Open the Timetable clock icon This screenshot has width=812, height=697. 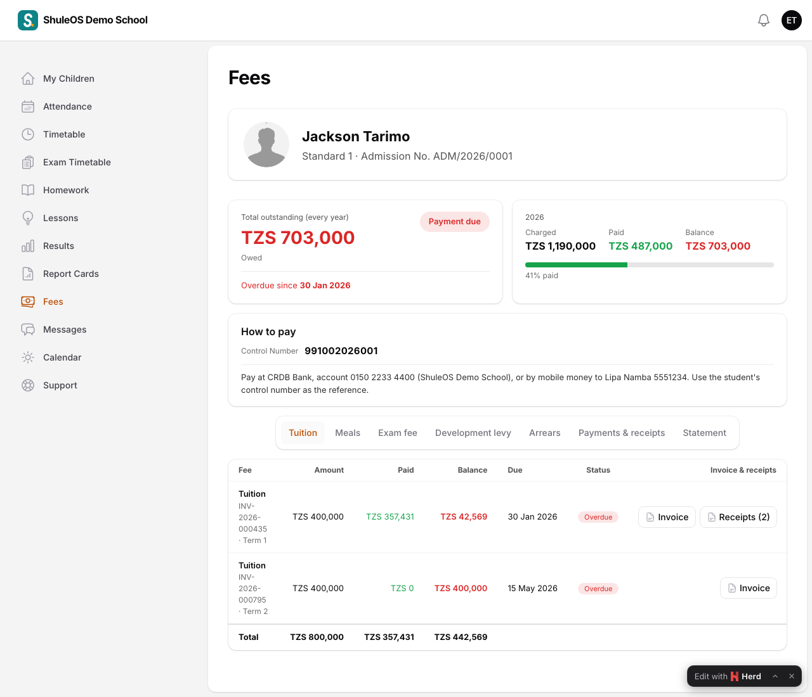click(28, 134)
